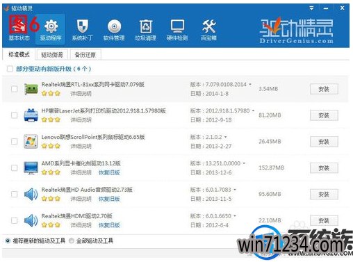The height and width of the screenshot is (262, 353).
Task: Click the AMD display driver monitor icon
Action: coord(31,167)
